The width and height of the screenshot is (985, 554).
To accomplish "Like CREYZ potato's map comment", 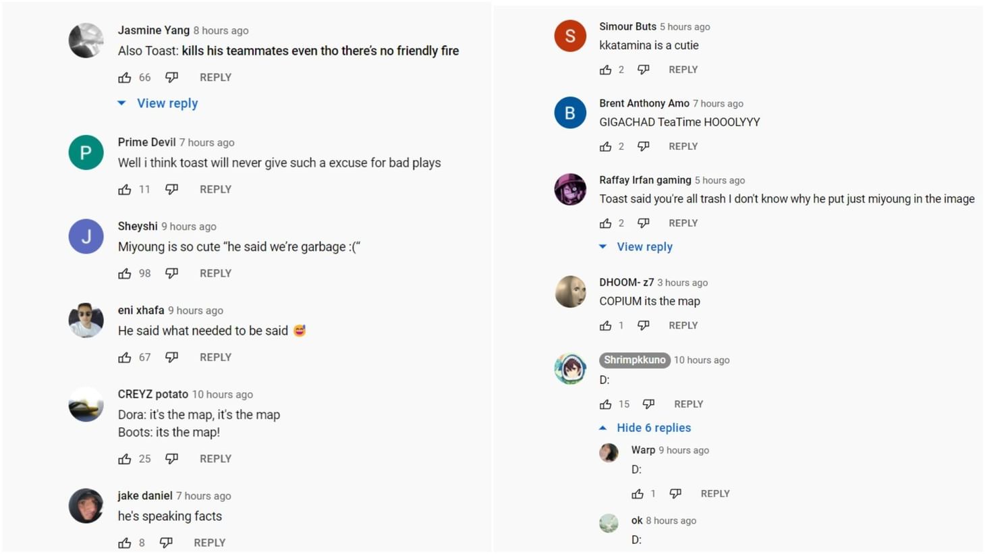I will point(125,458).
